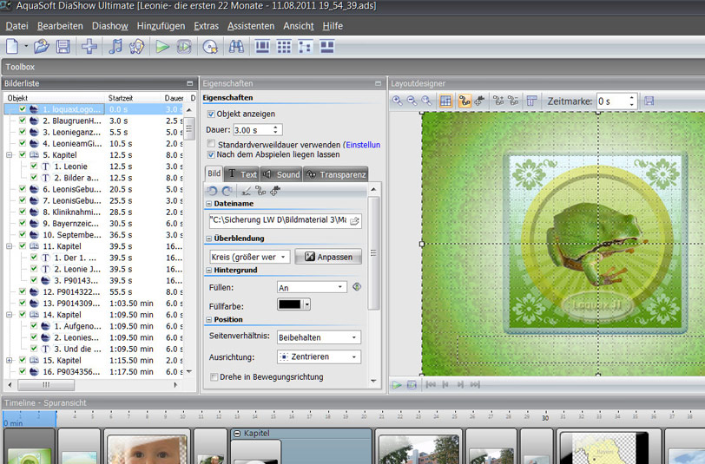Click the green play presentation icon

click(162, 47)
